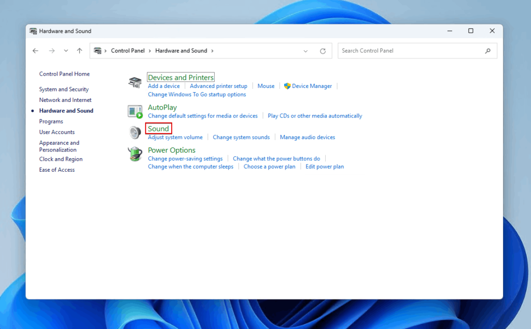Expand the breadcrumb arrow after Hardware and Sound
The width and height of the screenshot is (531, 329).
coord(213,50)
